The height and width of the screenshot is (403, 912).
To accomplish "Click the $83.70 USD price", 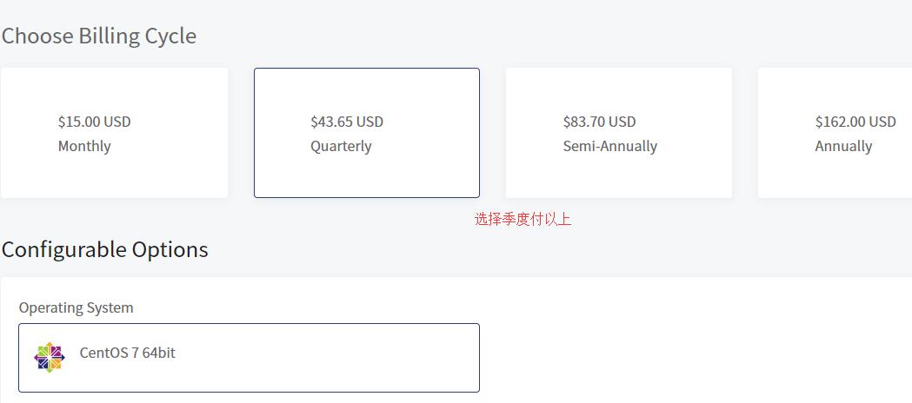I will pos(599,122).
